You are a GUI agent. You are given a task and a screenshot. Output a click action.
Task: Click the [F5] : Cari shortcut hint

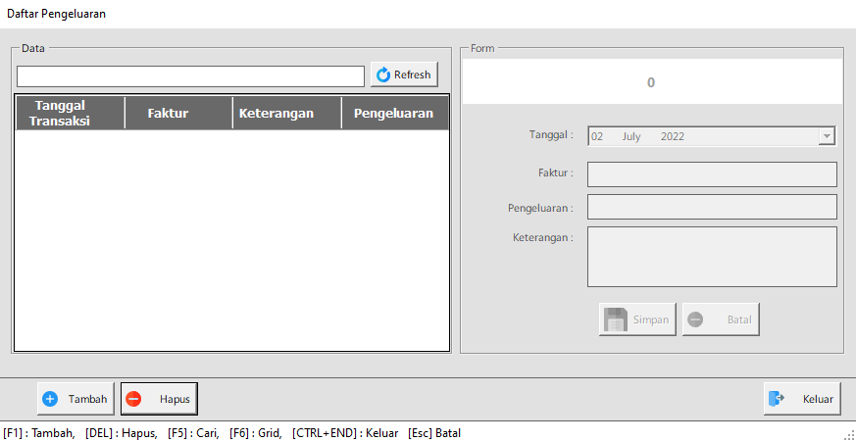tap(194, 434)
